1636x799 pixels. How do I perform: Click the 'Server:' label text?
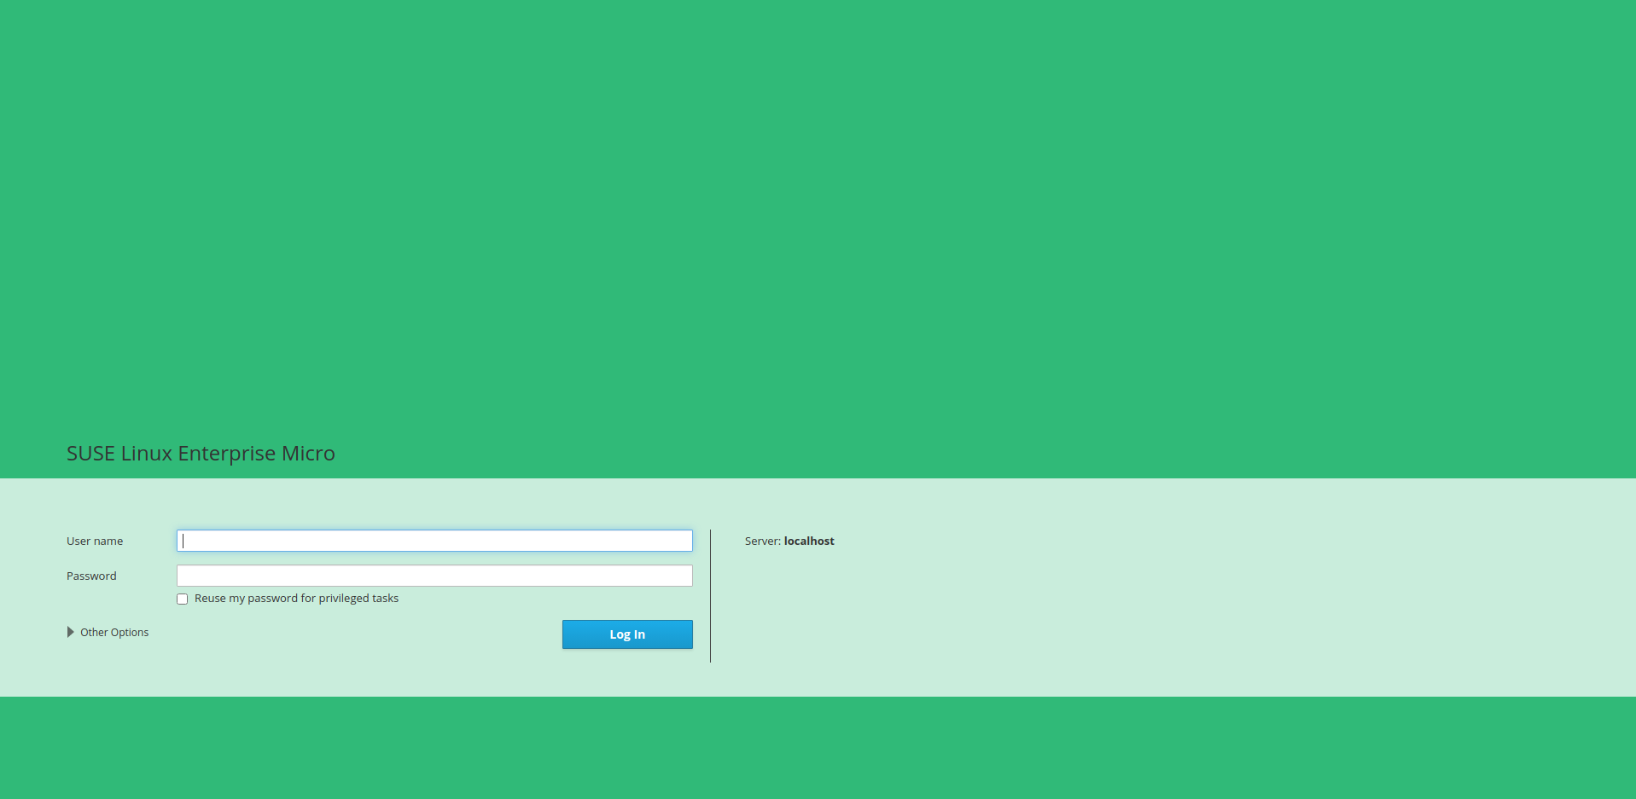pos(762,541)
